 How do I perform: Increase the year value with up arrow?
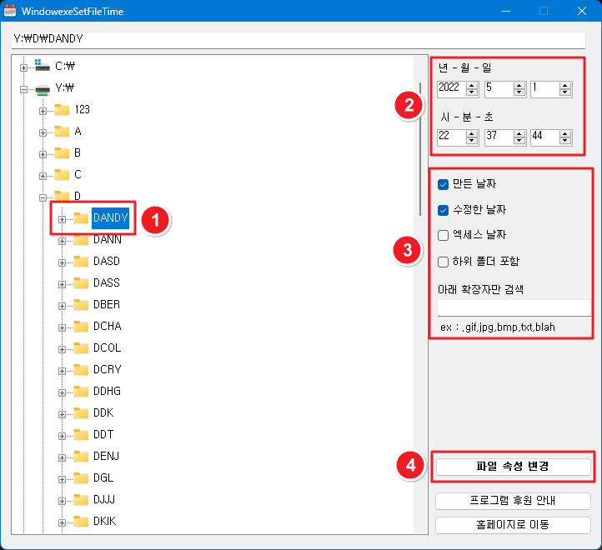click(472, 85)
